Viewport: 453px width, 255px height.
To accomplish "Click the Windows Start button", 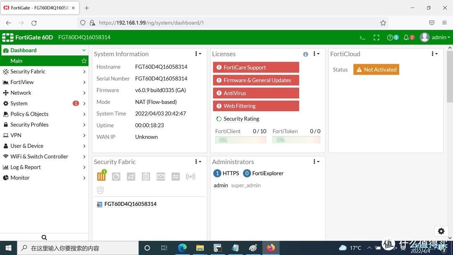I will (8, 248).
